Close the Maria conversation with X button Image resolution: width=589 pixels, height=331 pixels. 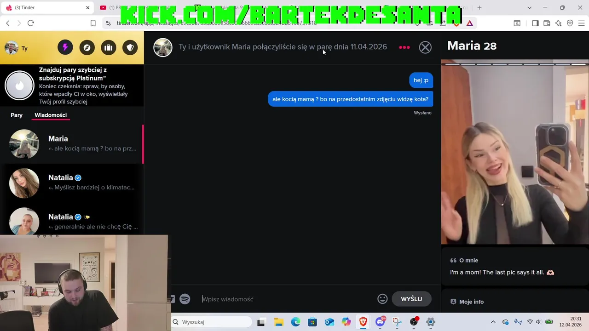pyautogui.click(x=425, y=47)
